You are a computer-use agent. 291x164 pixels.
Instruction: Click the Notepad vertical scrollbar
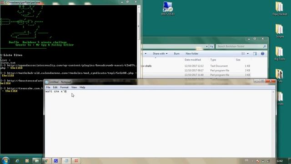click(273, 123)
